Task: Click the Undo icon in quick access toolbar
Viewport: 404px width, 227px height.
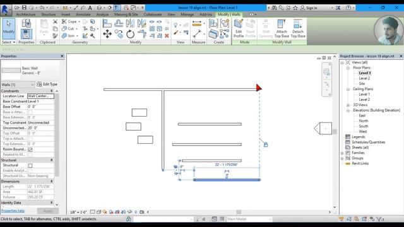Action: [42, 8]
